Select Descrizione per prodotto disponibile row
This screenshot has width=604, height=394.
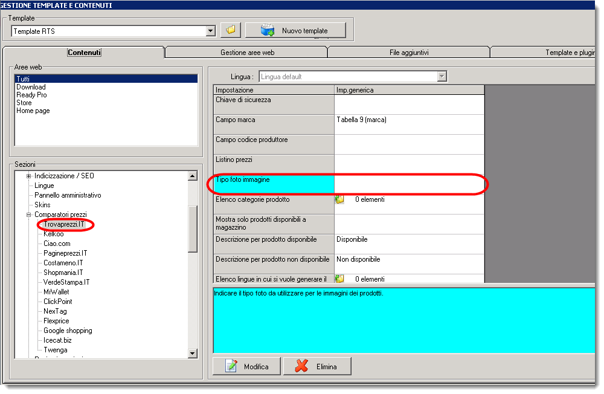pos(349,244)
